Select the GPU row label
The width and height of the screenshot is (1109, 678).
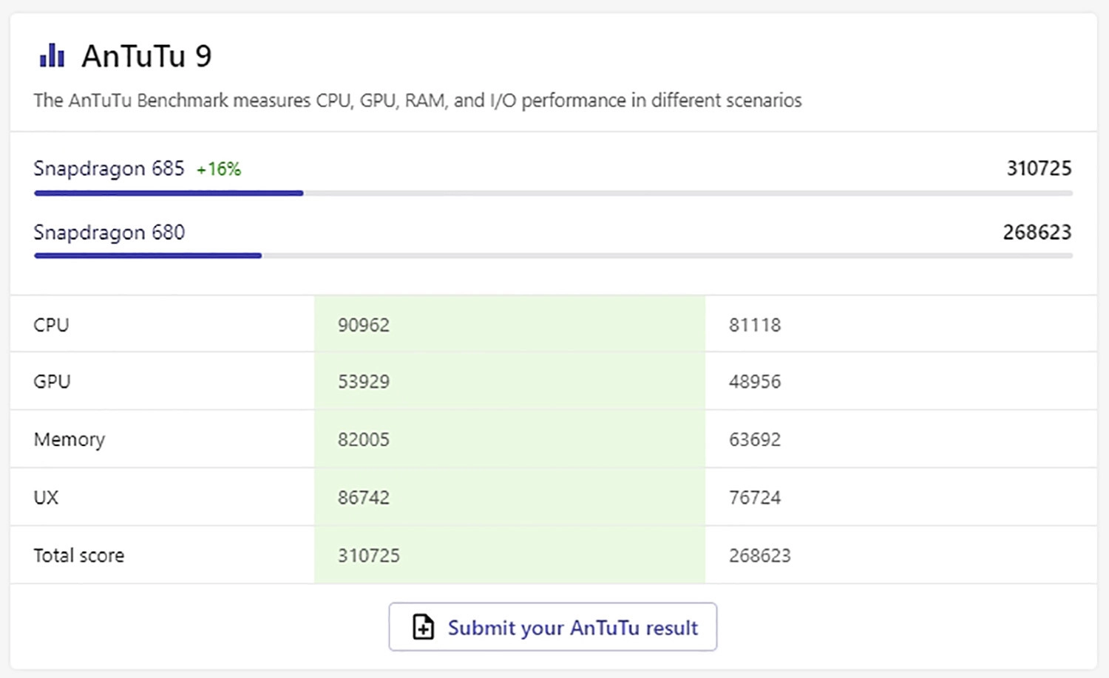pyautogui.click(x=52, y=382)
